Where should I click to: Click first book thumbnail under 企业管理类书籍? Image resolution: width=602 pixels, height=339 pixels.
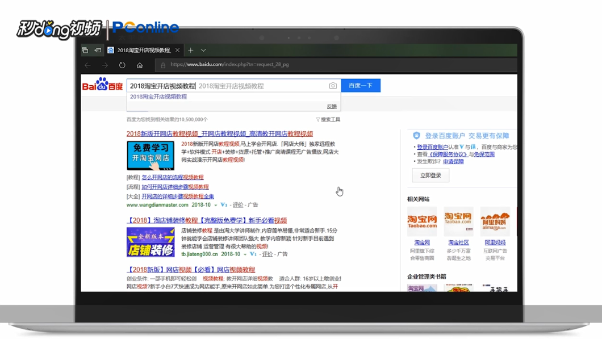pos(422,288)
